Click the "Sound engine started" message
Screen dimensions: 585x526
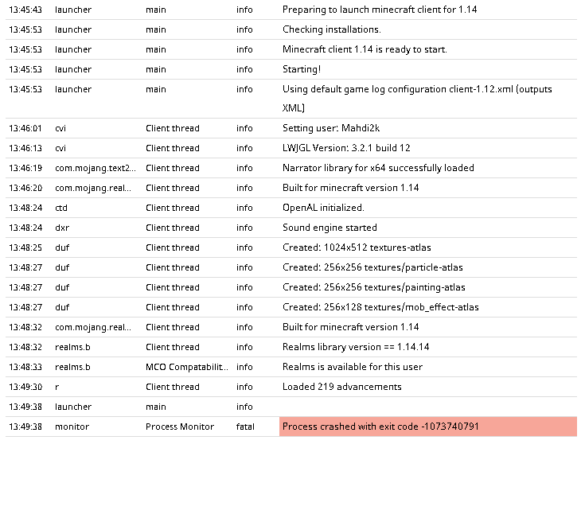(x=330, y=228)
